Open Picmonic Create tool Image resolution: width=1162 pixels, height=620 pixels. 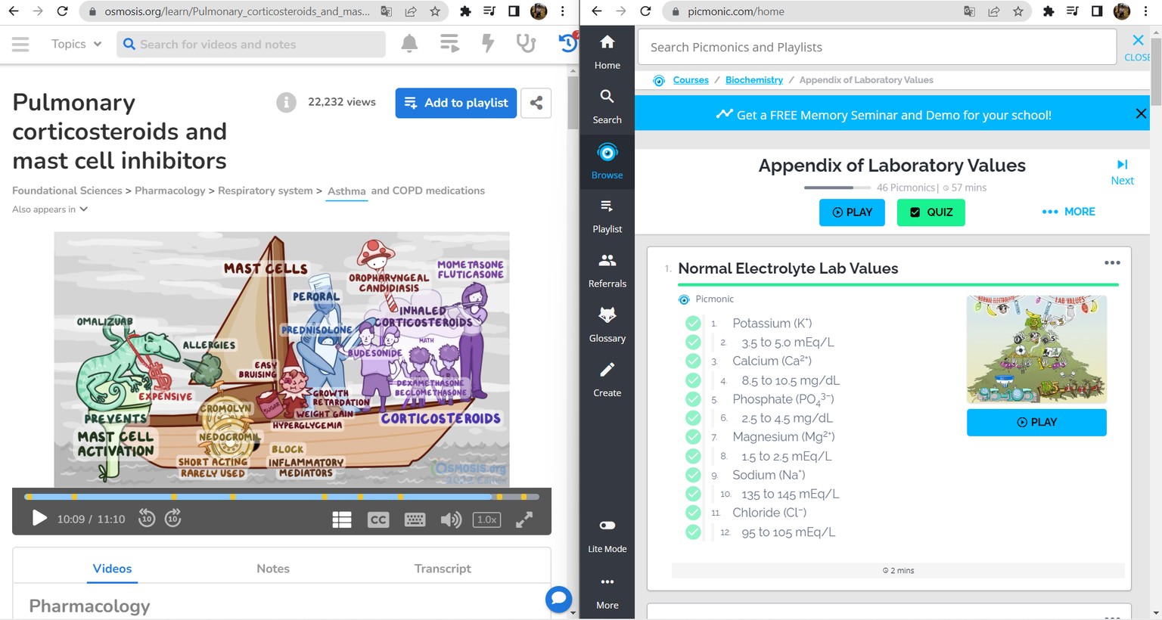point(607,380)
